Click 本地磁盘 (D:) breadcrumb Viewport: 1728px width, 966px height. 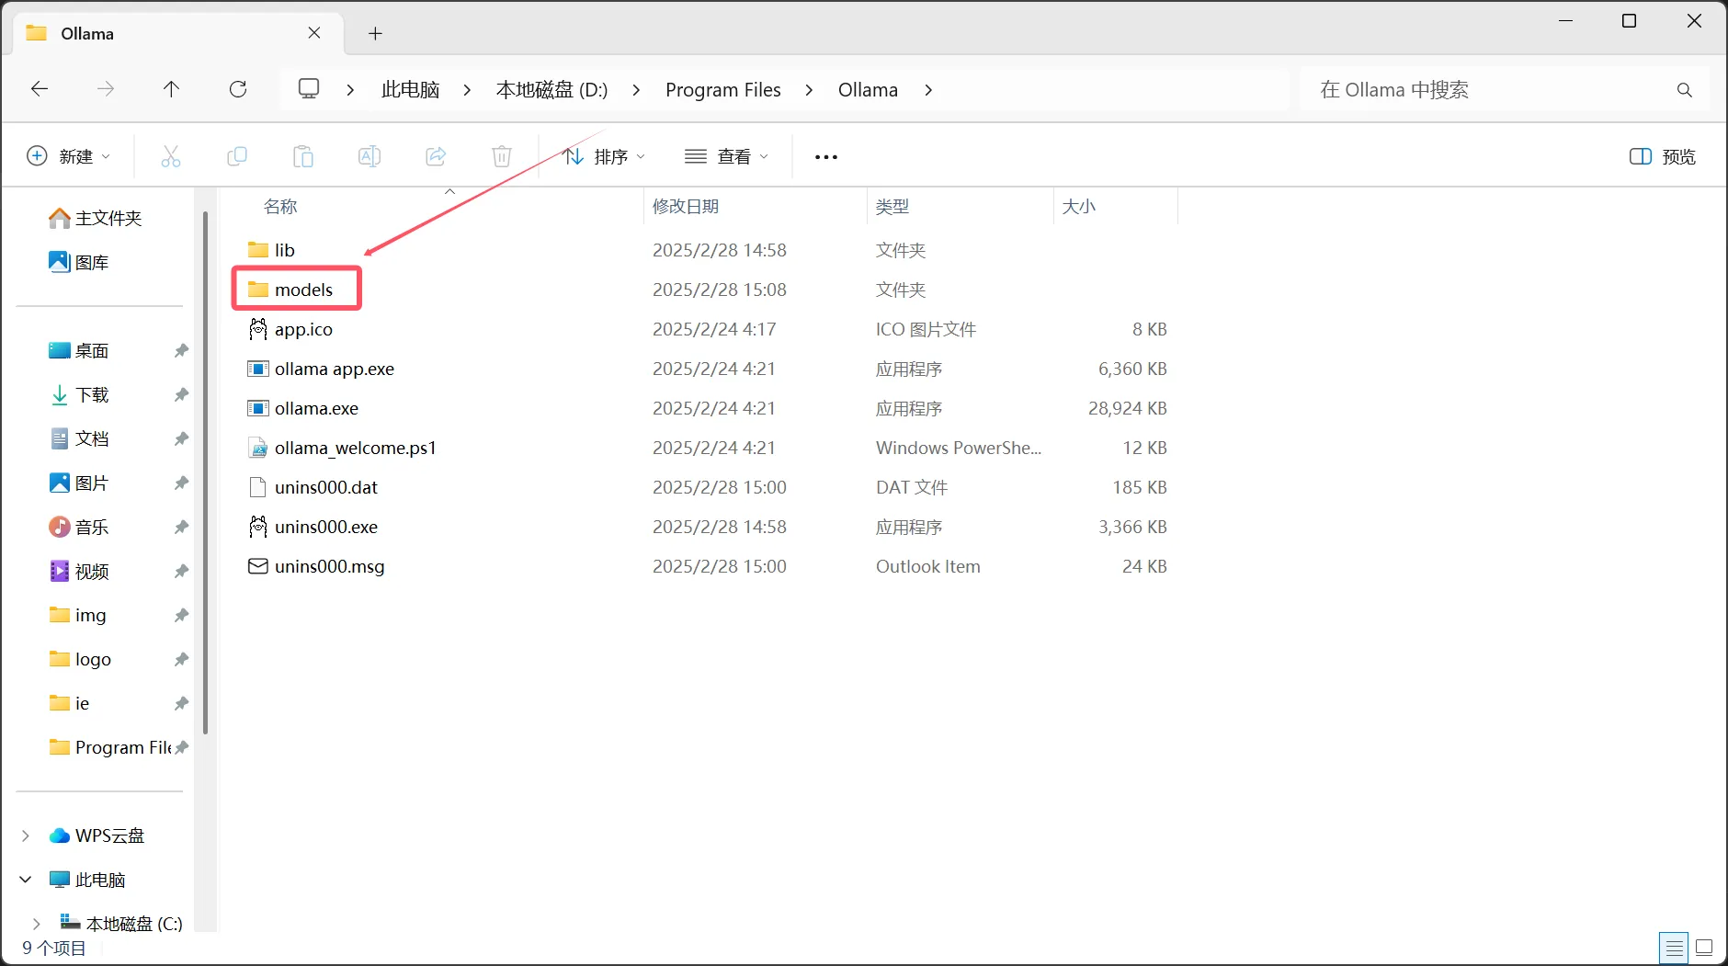(551, 89)
